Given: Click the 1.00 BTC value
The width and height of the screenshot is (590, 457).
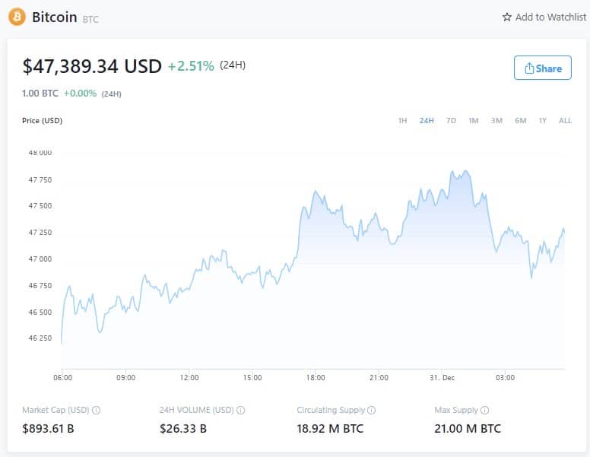Looking at the screenshot, I should click(x=40, y=93).
